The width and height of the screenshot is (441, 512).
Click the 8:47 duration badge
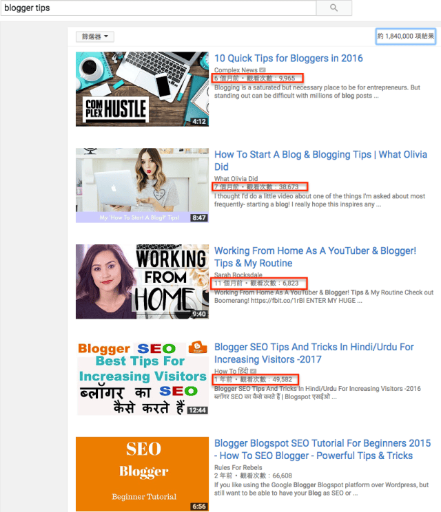point(199,217)
